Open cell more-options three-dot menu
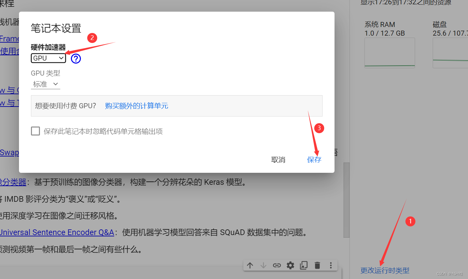This screenshot has width=468, height=279. (331, 265)
